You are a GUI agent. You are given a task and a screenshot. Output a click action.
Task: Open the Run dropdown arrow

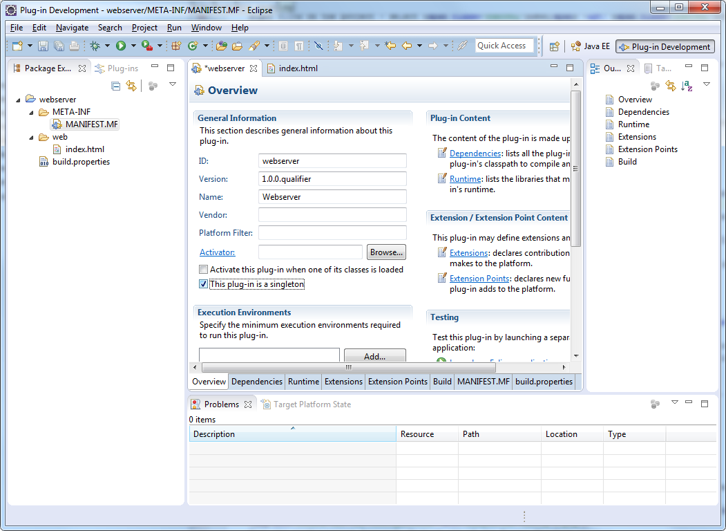tap(133, 46)
